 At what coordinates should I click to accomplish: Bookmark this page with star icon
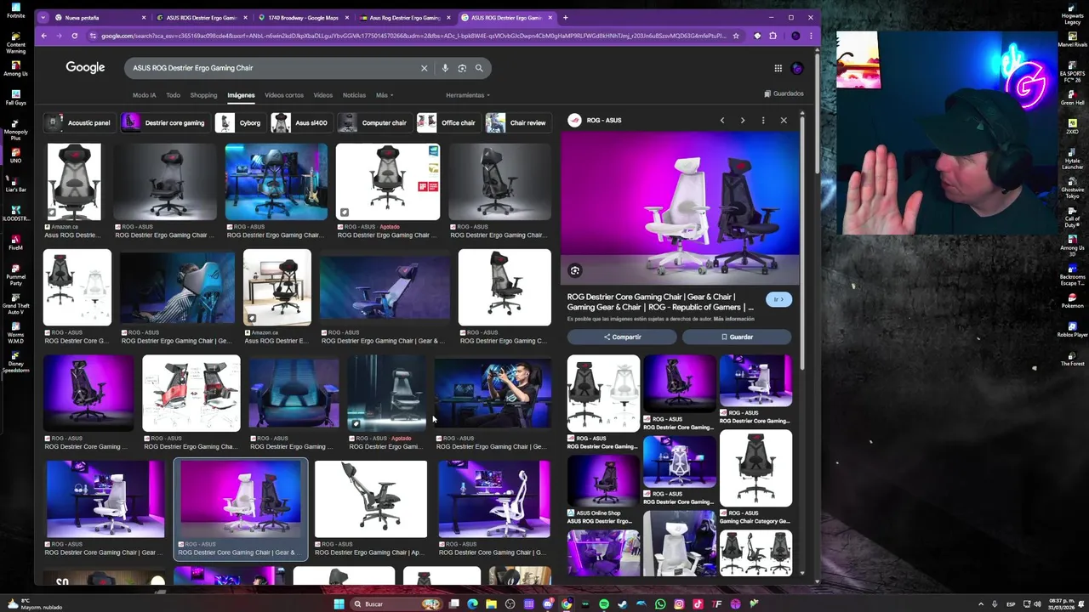click(x=735, y=36)
